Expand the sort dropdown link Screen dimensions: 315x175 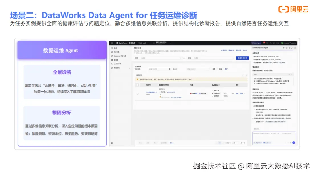click(x=227, y=69)
